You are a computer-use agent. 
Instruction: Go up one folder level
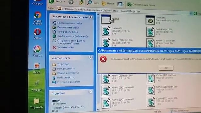click(82, 3)
